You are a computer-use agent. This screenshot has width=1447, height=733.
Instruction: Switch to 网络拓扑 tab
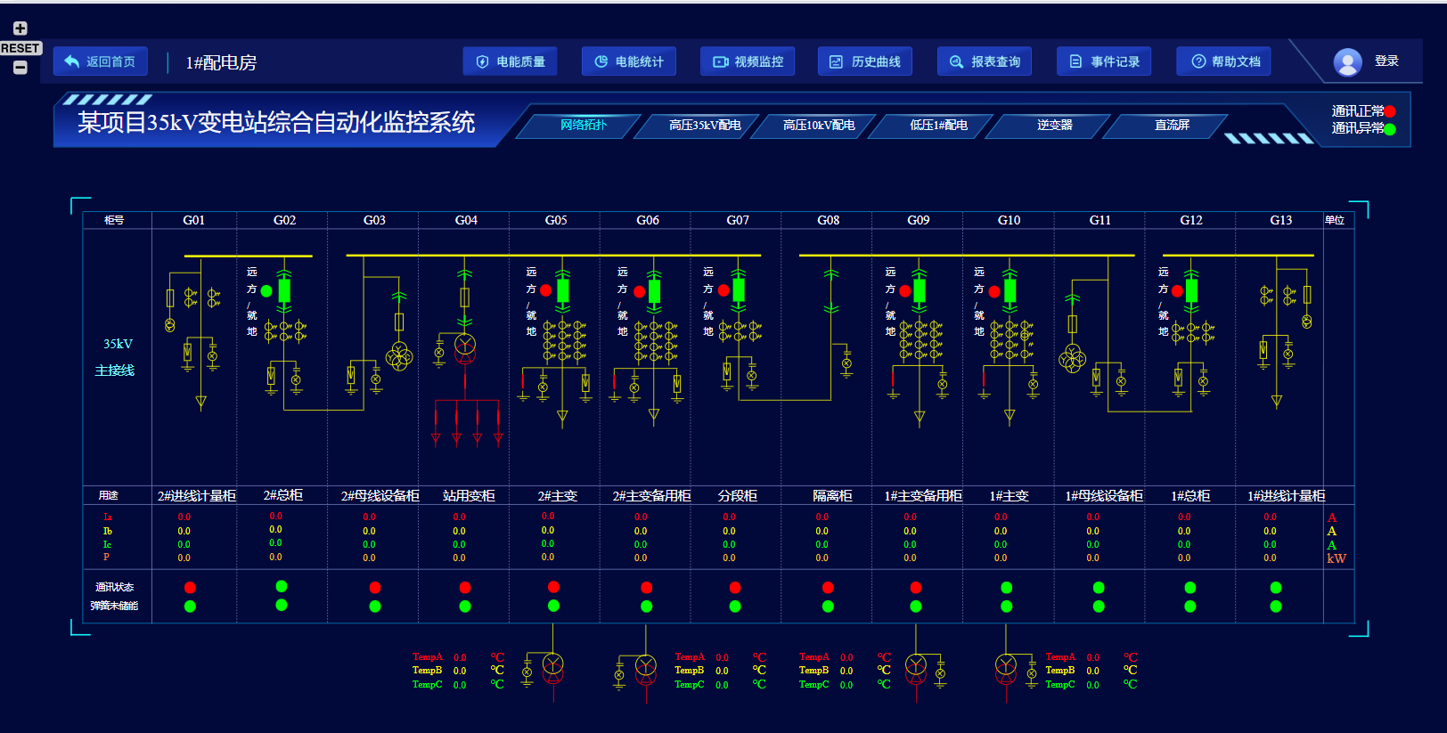tap(584, 126)
